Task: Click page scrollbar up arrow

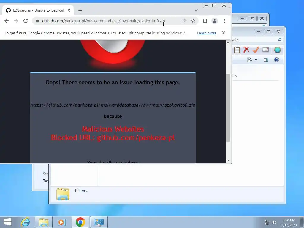Action: click(x=228, y=42)
